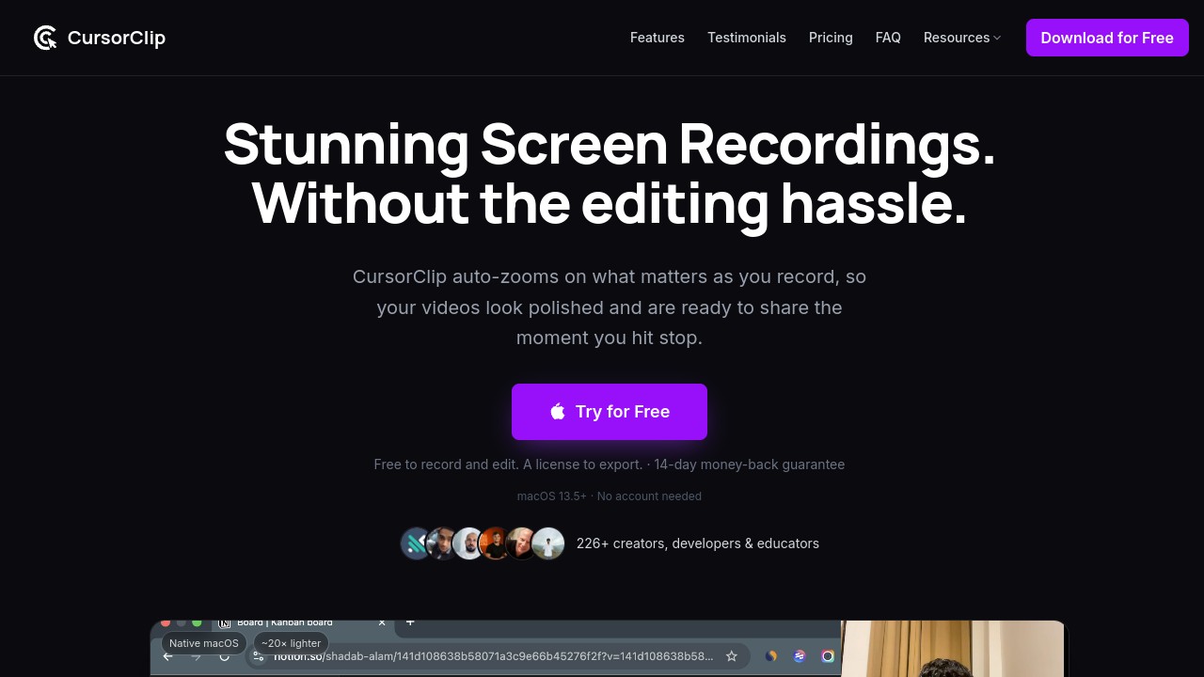Click the '226+ creators, developers & educators' text
Viewport: 1204px width, 677px height.
pyautogui.click(x=698, y=543)
